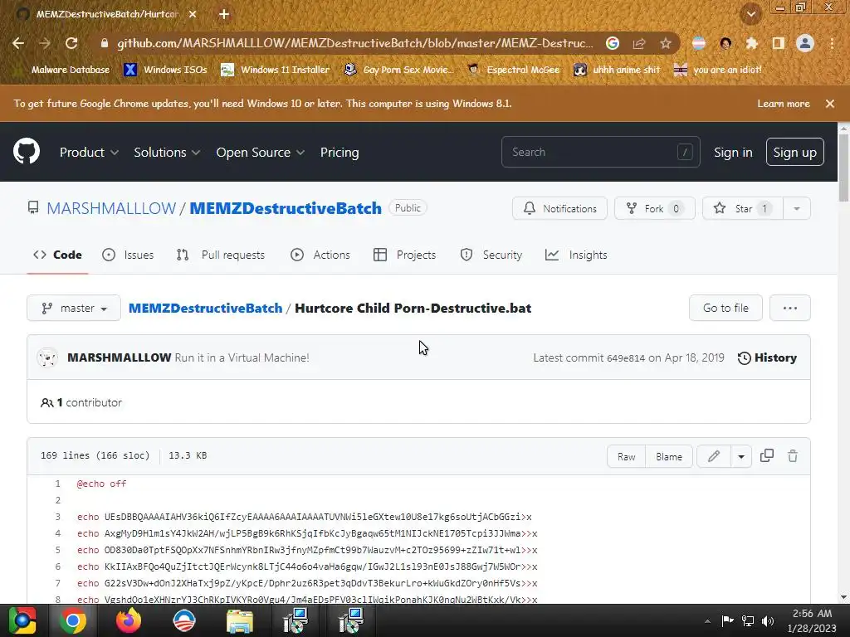Open the 'Run it in a Virtual Machine!' commit message
The height and width of the screenshot is (637, 850).
[242, 357]
